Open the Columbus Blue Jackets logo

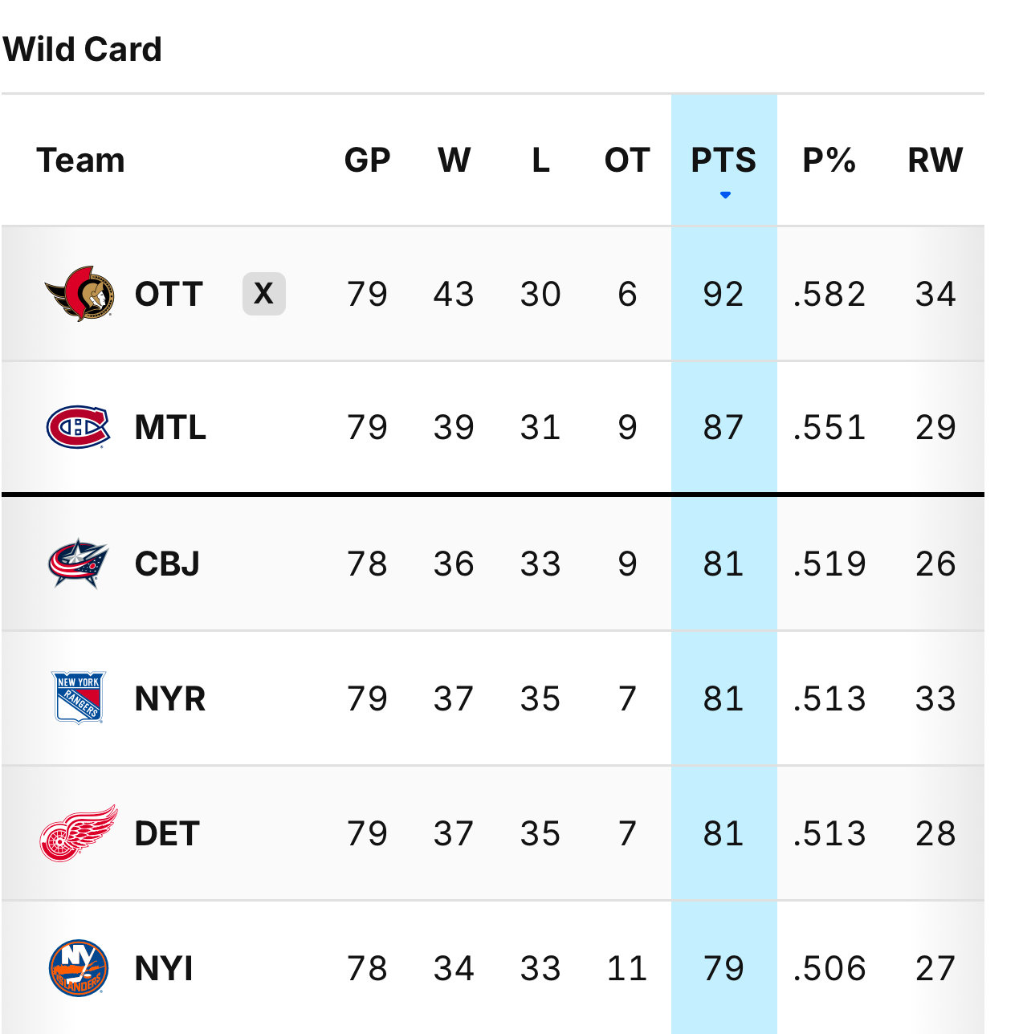[78, 564]
